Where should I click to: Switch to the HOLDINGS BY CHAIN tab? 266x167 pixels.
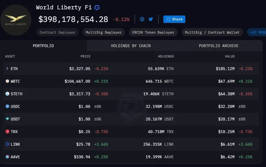(131, 46)
